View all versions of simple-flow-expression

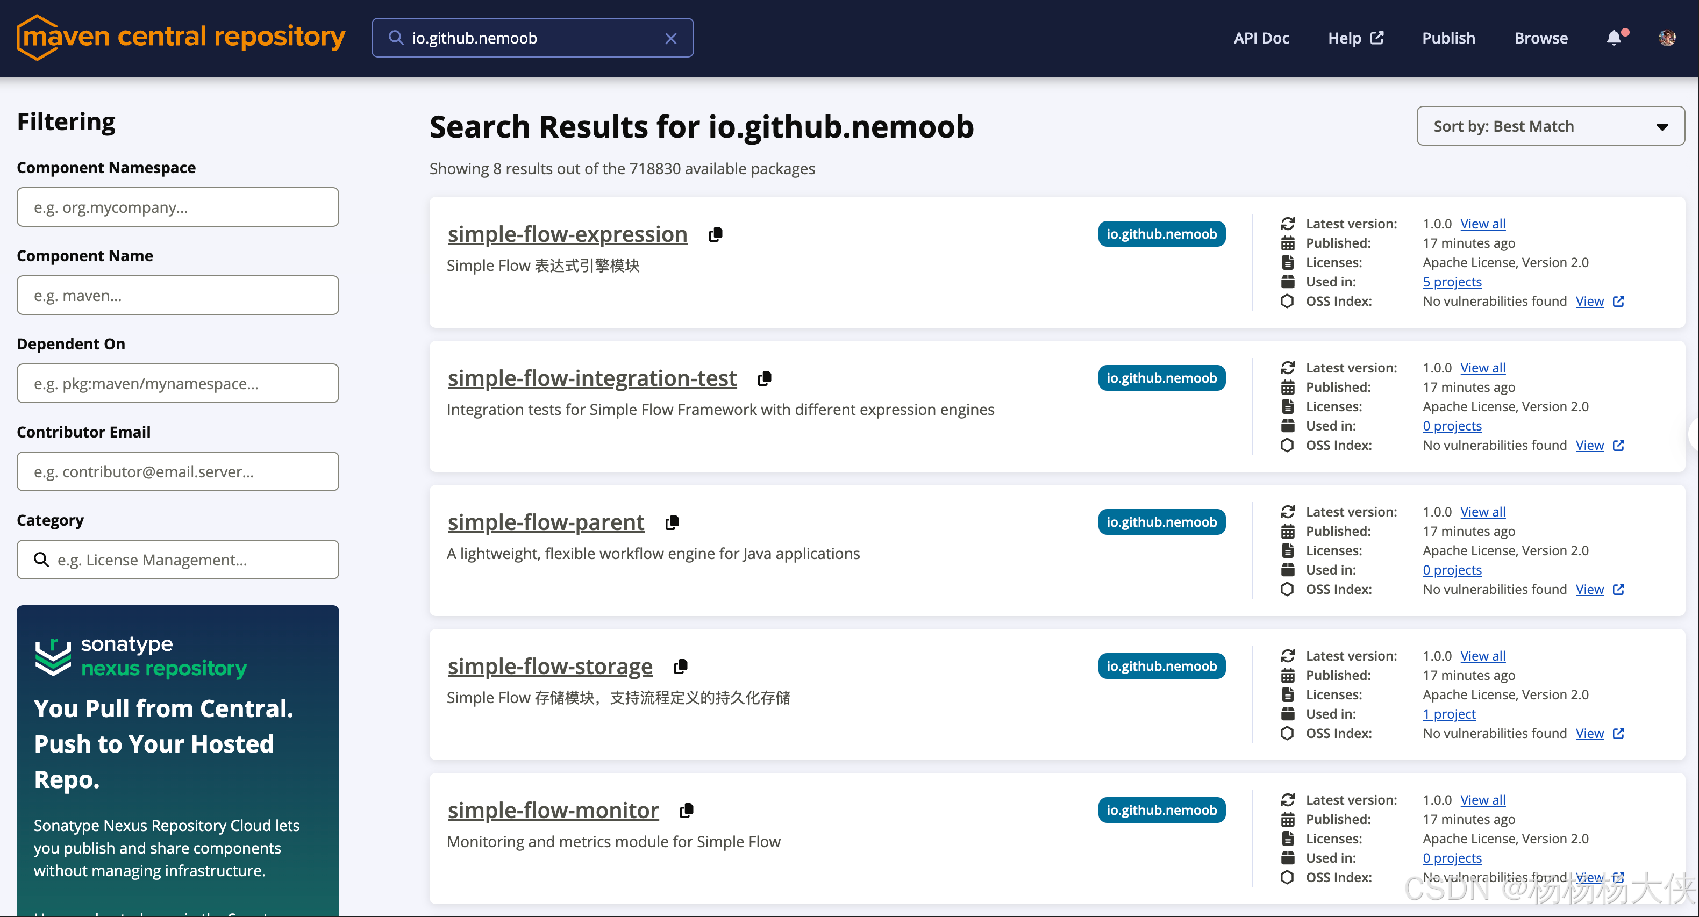coord(1483,224)
